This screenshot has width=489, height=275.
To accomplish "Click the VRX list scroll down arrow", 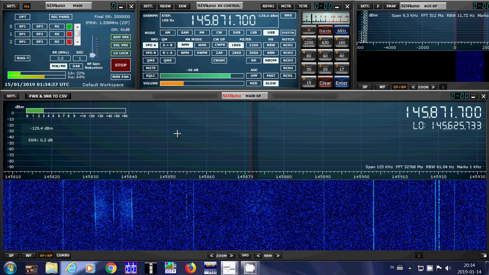I will click(x=78, y=42).
